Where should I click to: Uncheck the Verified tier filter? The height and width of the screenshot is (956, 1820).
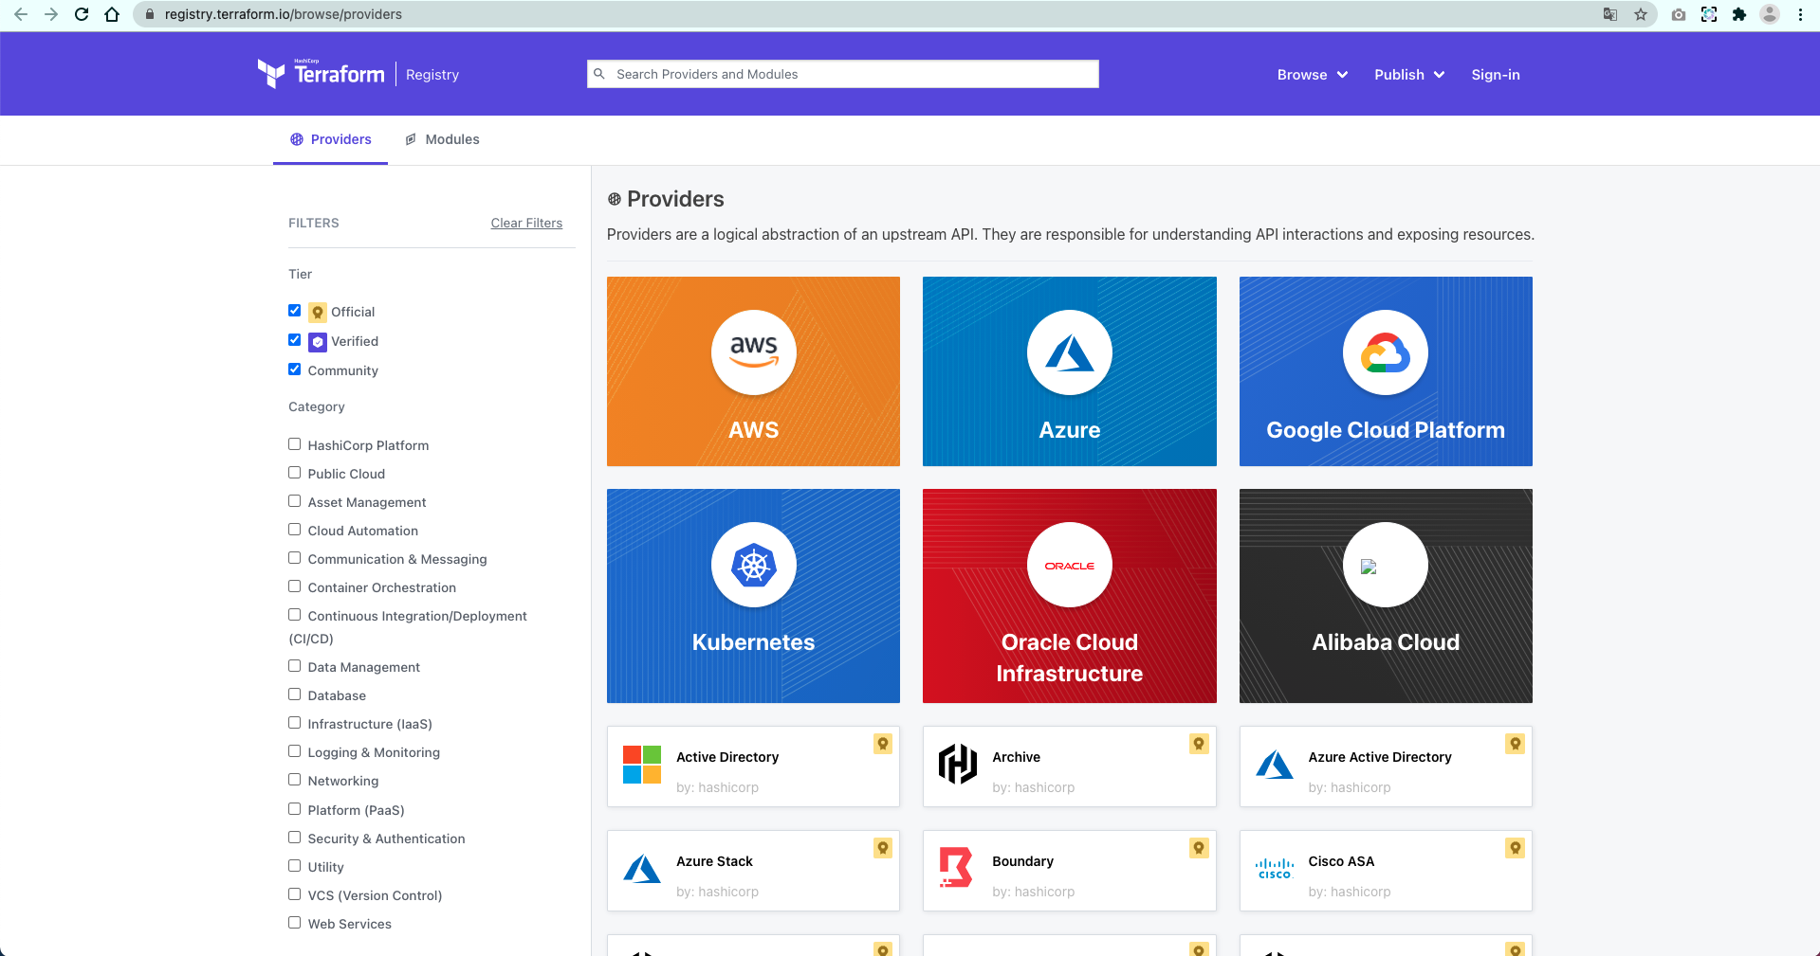click(x=295, y=340)
